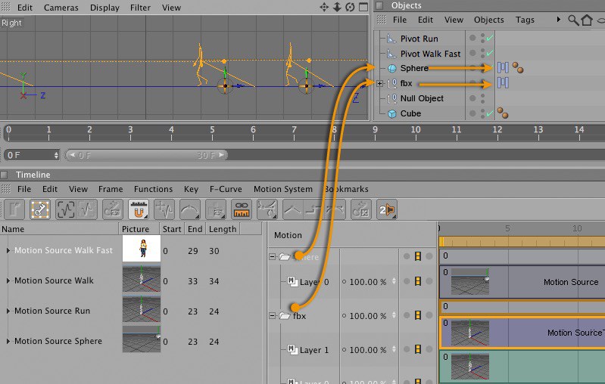Image resolution: width=605 pixels, height=384 pixels.
Task: Click the home icon in Objects panel
Action: coord(587,20)
